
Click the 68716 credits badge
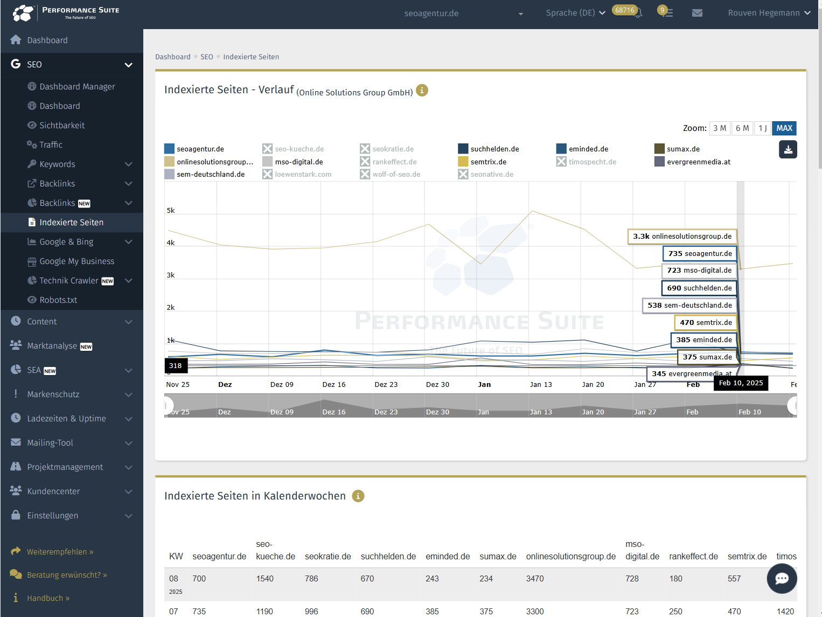(625, 10)
